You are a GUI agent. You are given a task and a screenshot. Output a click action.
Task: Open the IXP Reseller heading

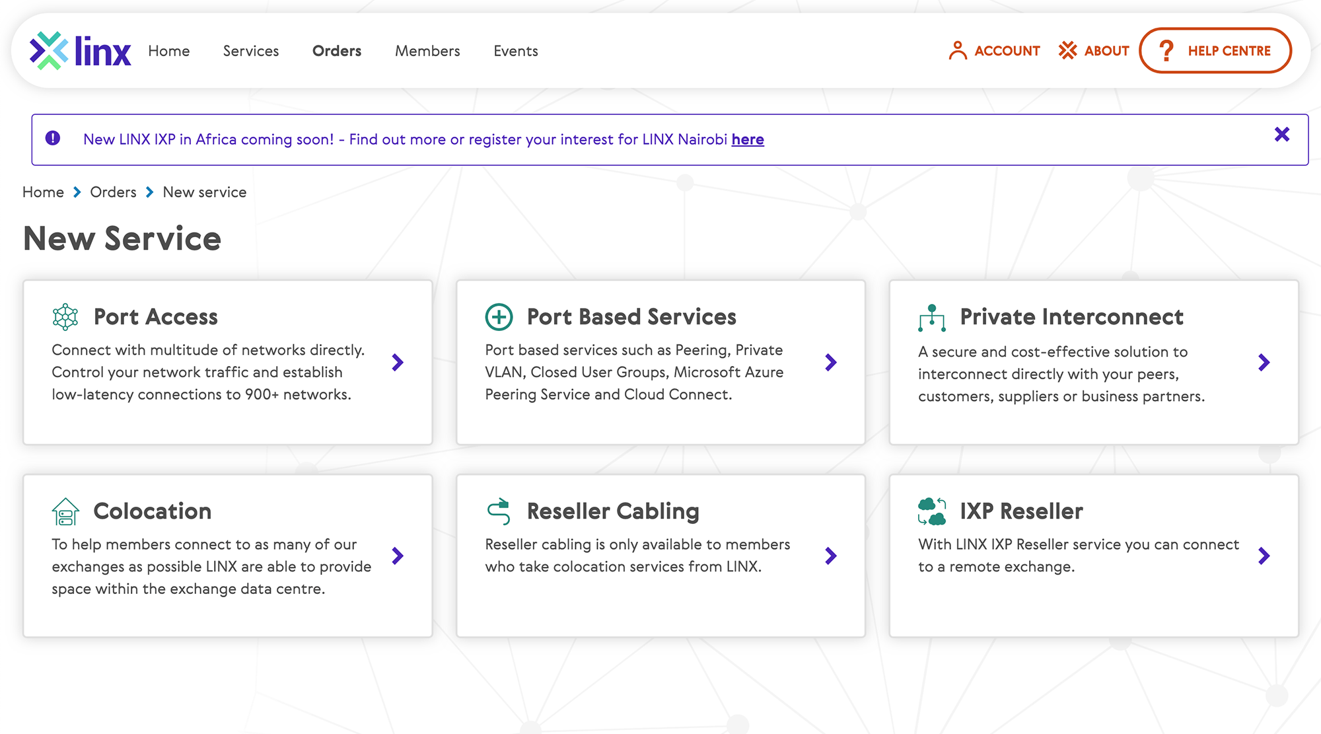pos(1021,511)
